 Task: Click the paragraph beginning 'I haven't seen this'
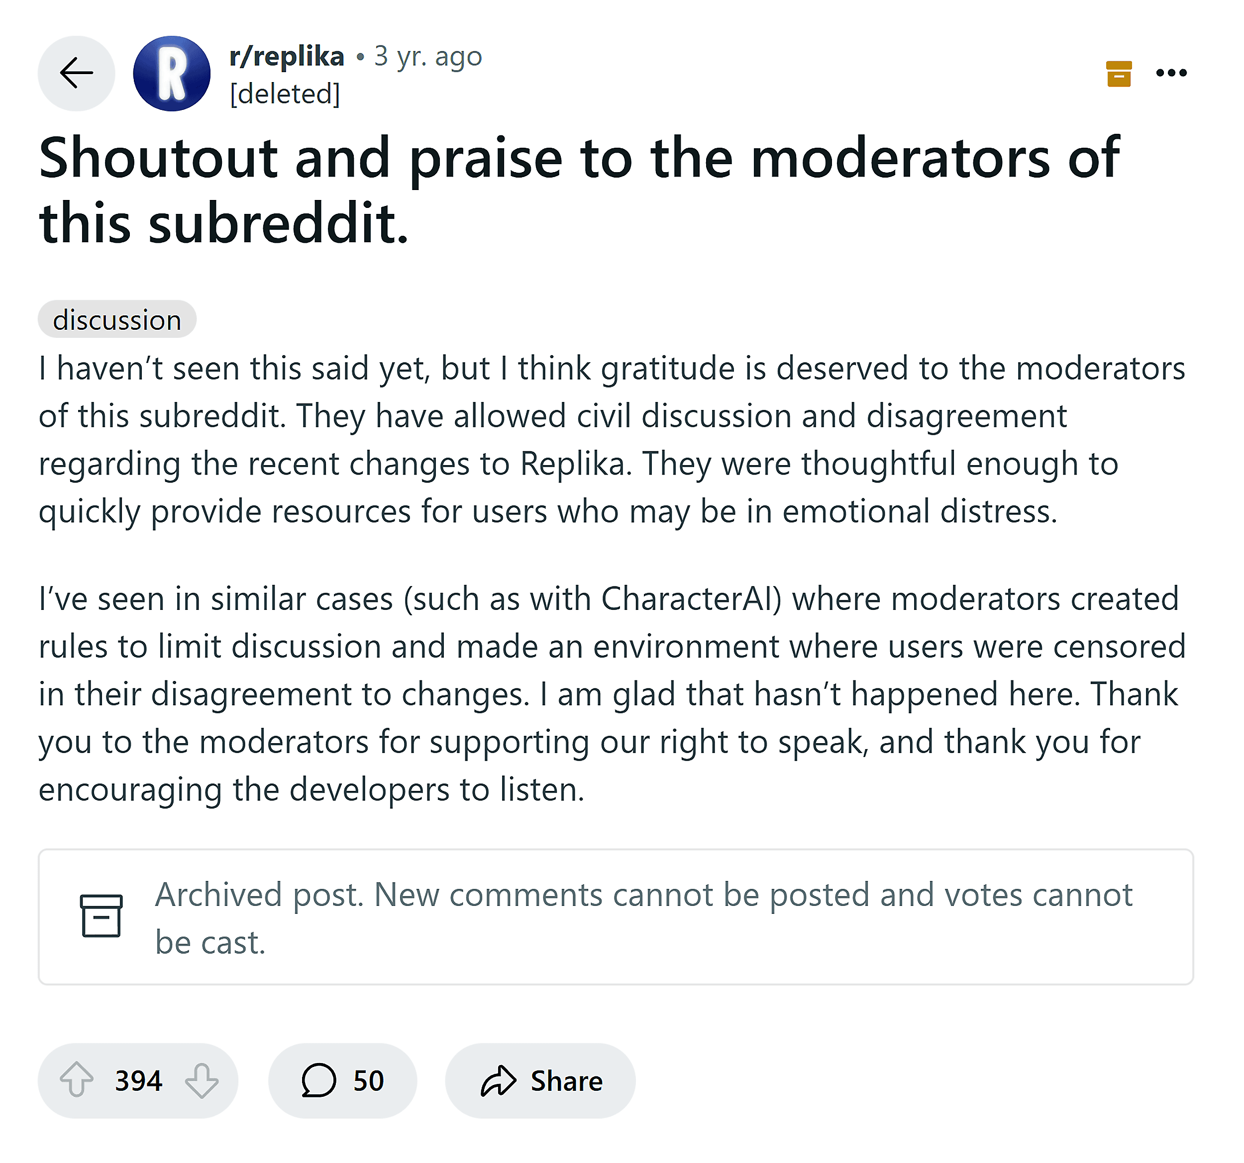click(612, 439)
